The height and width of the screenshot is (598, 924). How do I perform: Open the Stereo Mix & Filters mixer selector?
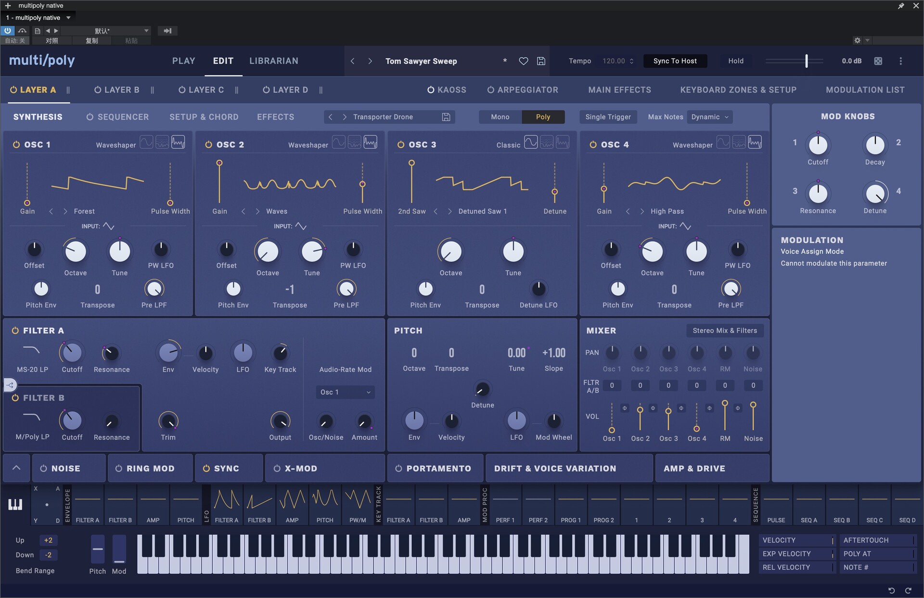(x=725, y=331)
